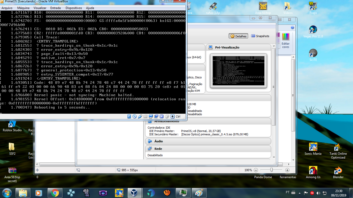The image size is (353, 198).
Task: Open the Windows Start menu
Action: click(x=6, y=193)
